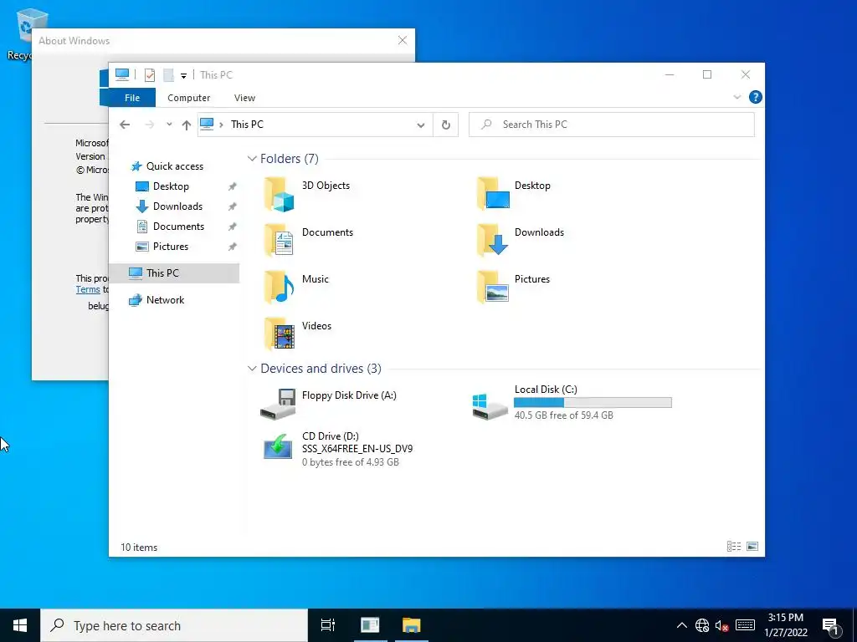The width and height of the screenshot is (857, 642).
Task: Open the network globe tray icon
Action: [702, 625]
